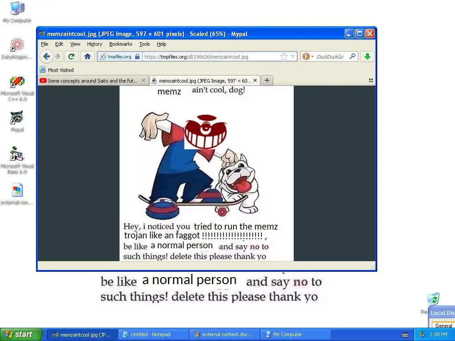Open the DataWagon desktop shortcut

(17, 48)
